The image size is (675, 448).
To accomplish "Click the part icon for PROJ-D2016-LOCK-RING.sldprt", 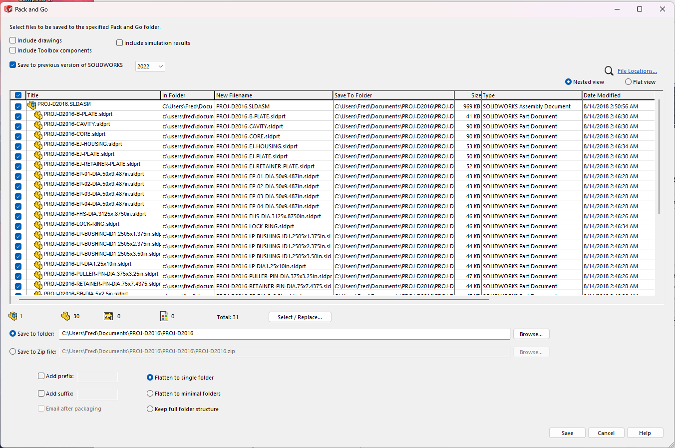I will pyautogui.click(x=38, y=225).
